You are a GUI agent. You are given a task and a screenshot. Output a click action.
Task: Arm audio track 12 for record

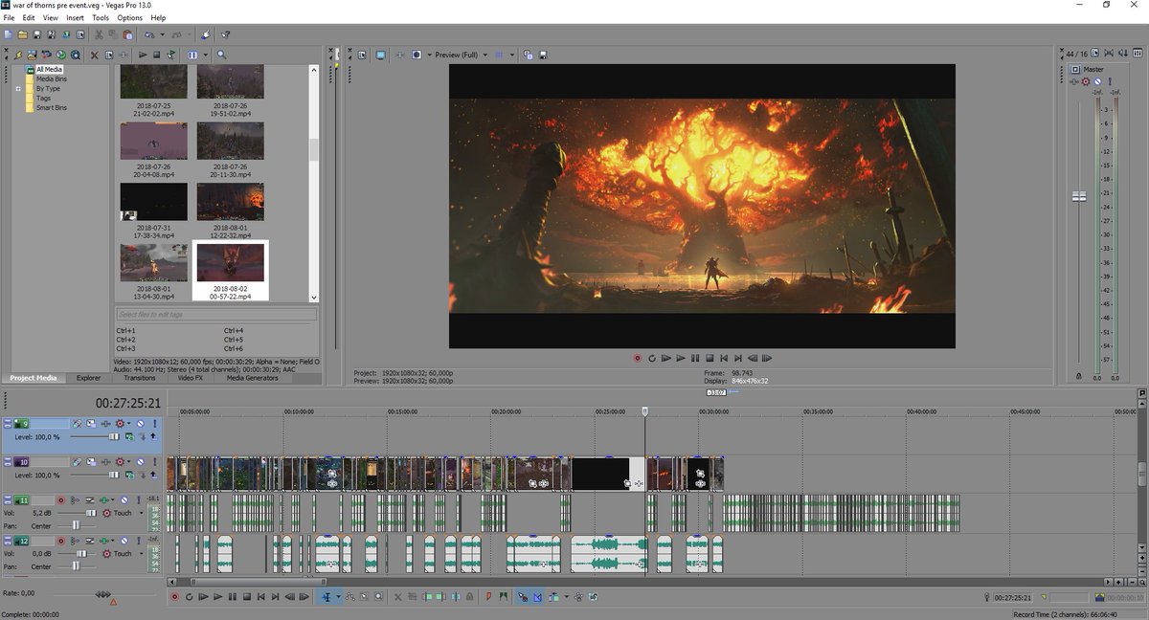point(60,541)
